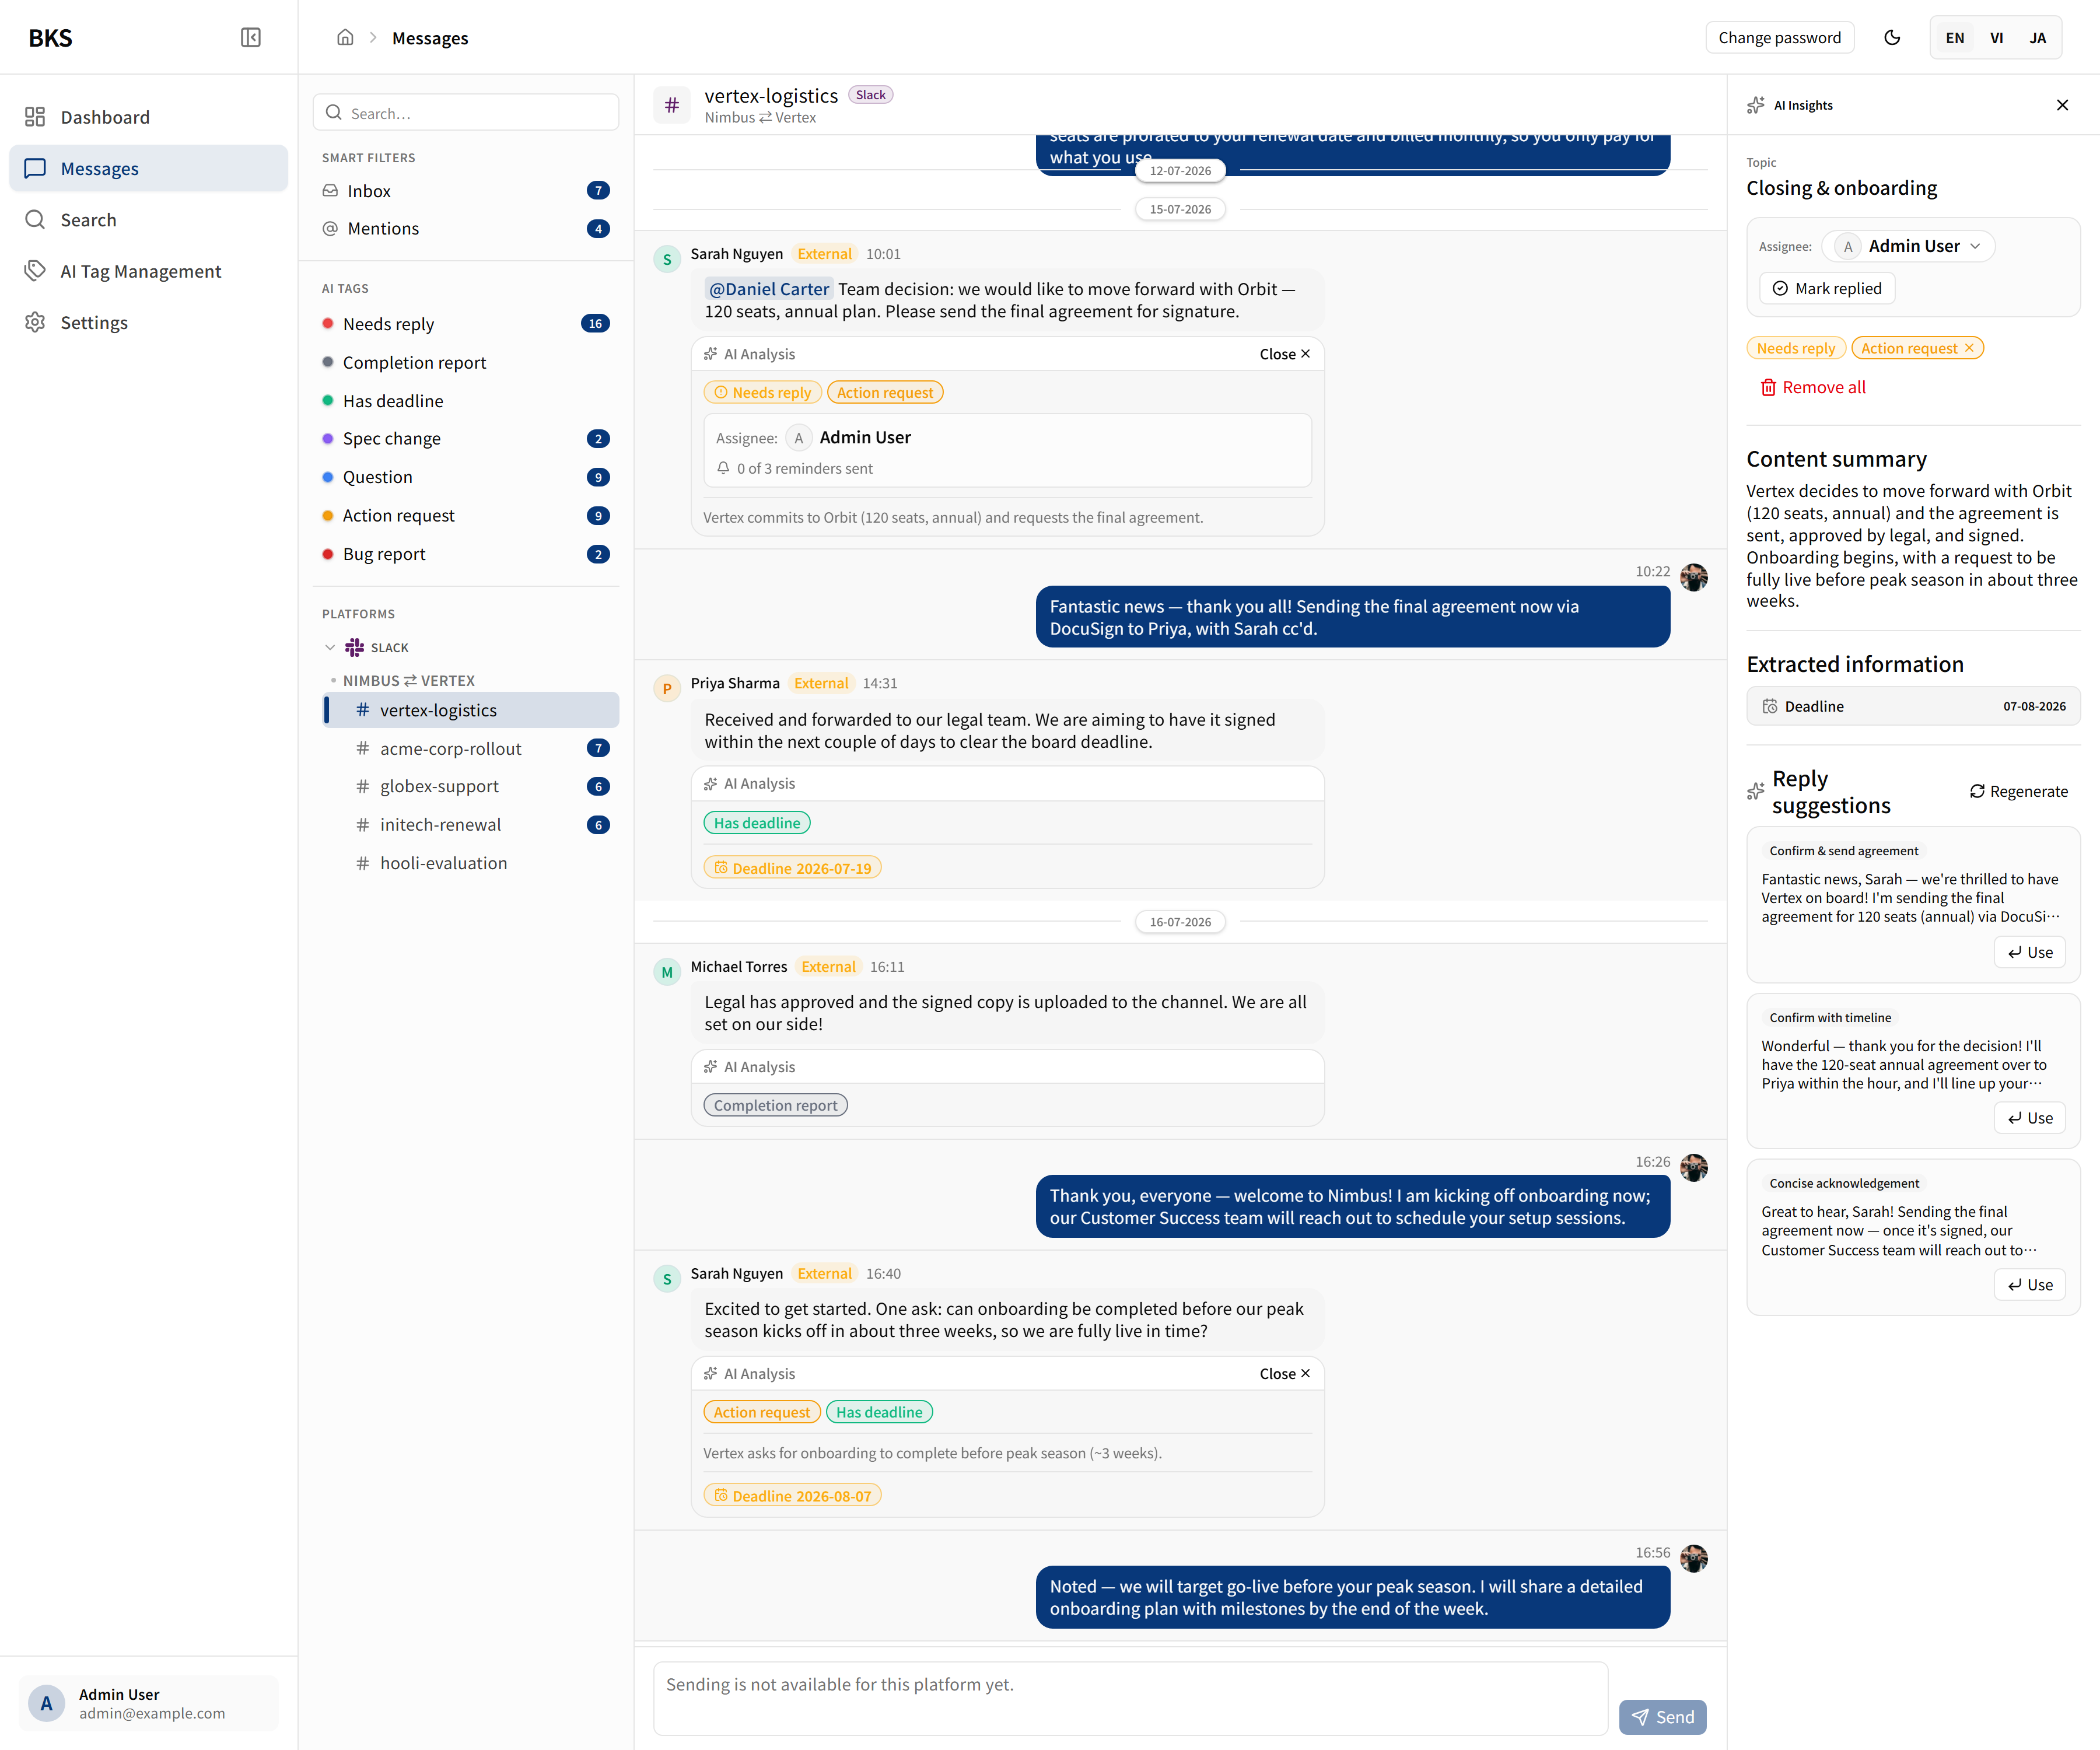Click Deadline 2026-07-19 chip
This screenshot has height=1750, width=2100.
[792, 868]
